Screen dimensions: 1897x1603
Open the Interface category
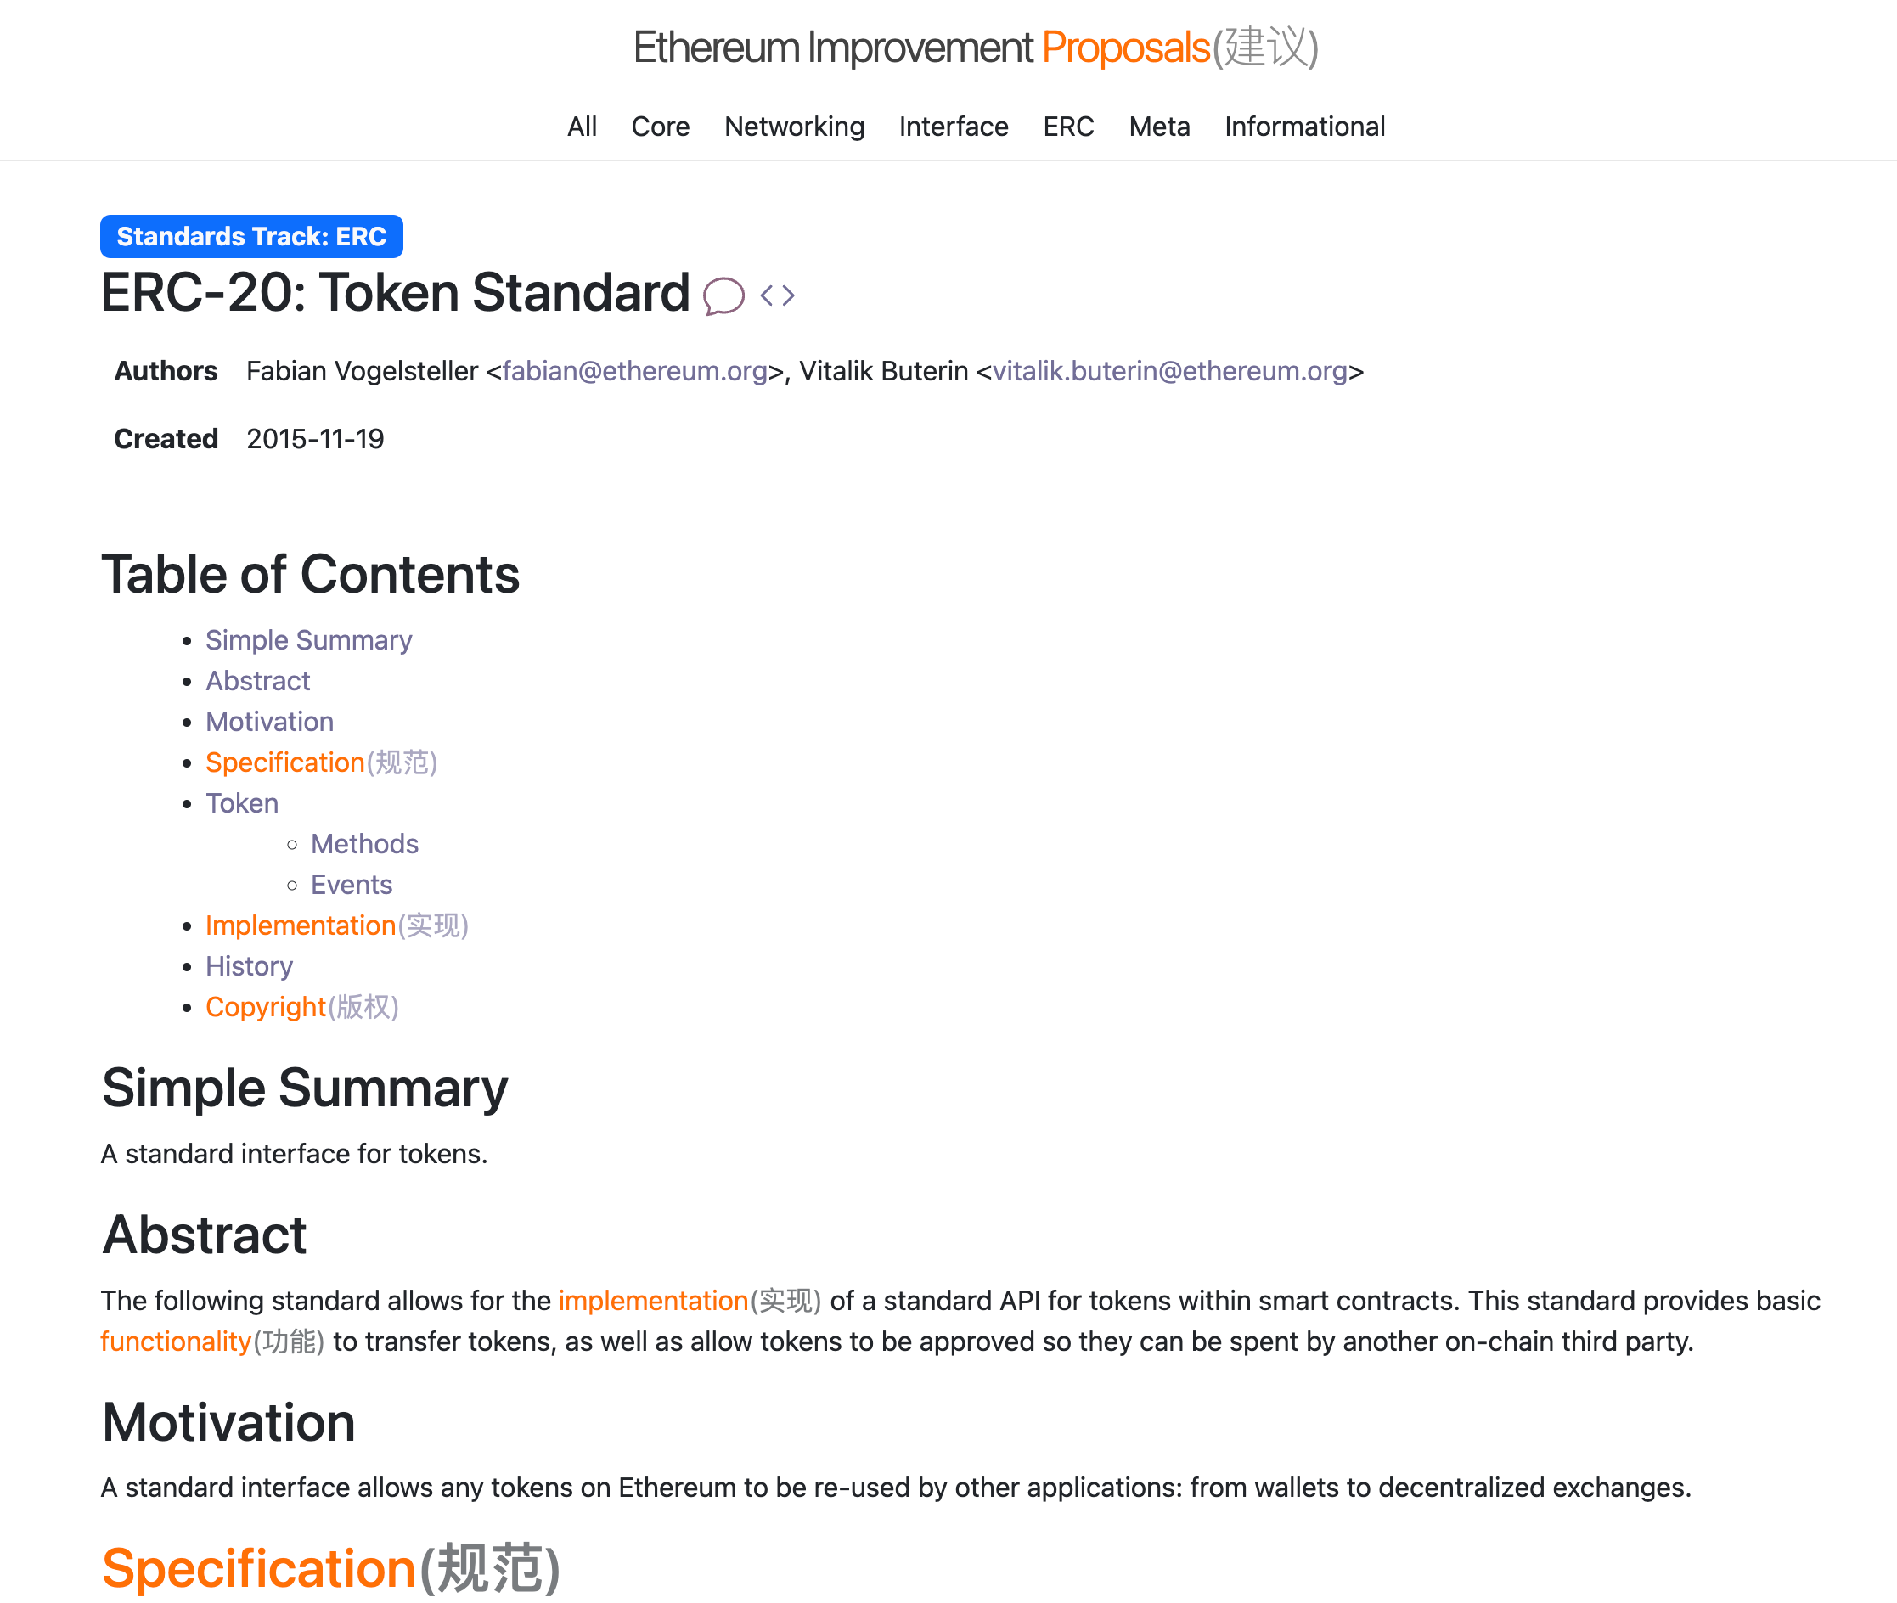coord(953,127)
